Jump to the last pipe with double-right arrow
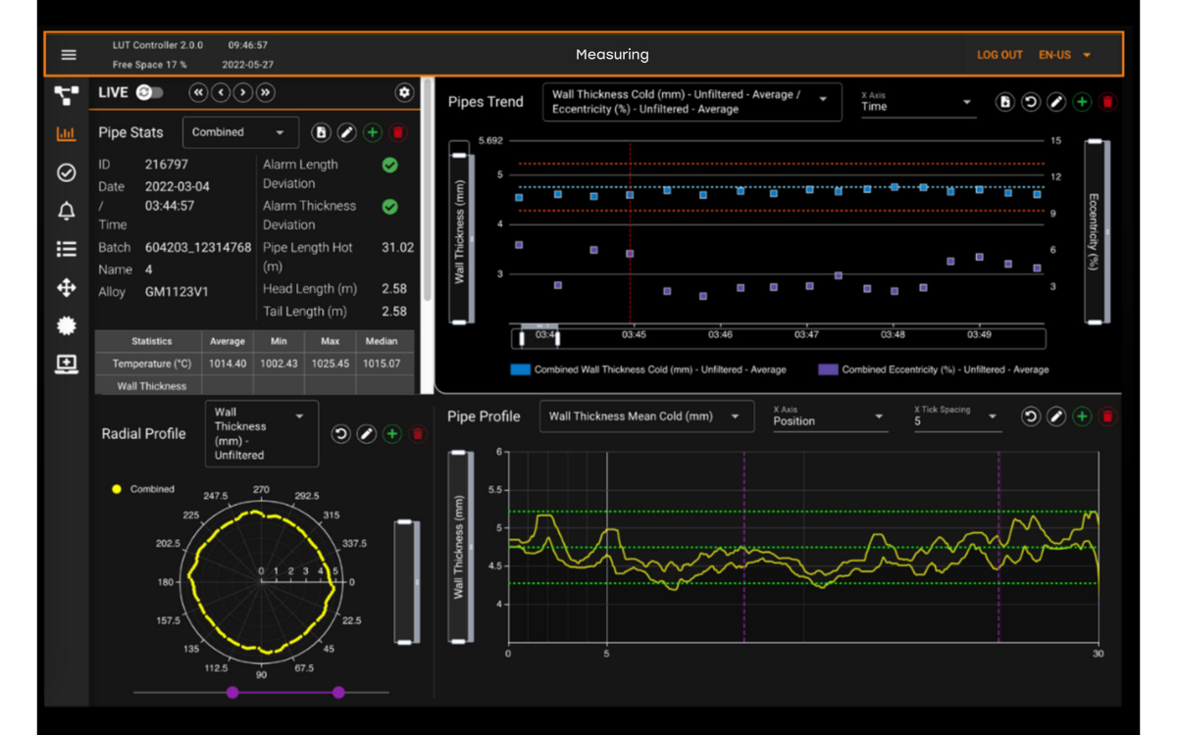1177x735 pixels. coord(266,92)
